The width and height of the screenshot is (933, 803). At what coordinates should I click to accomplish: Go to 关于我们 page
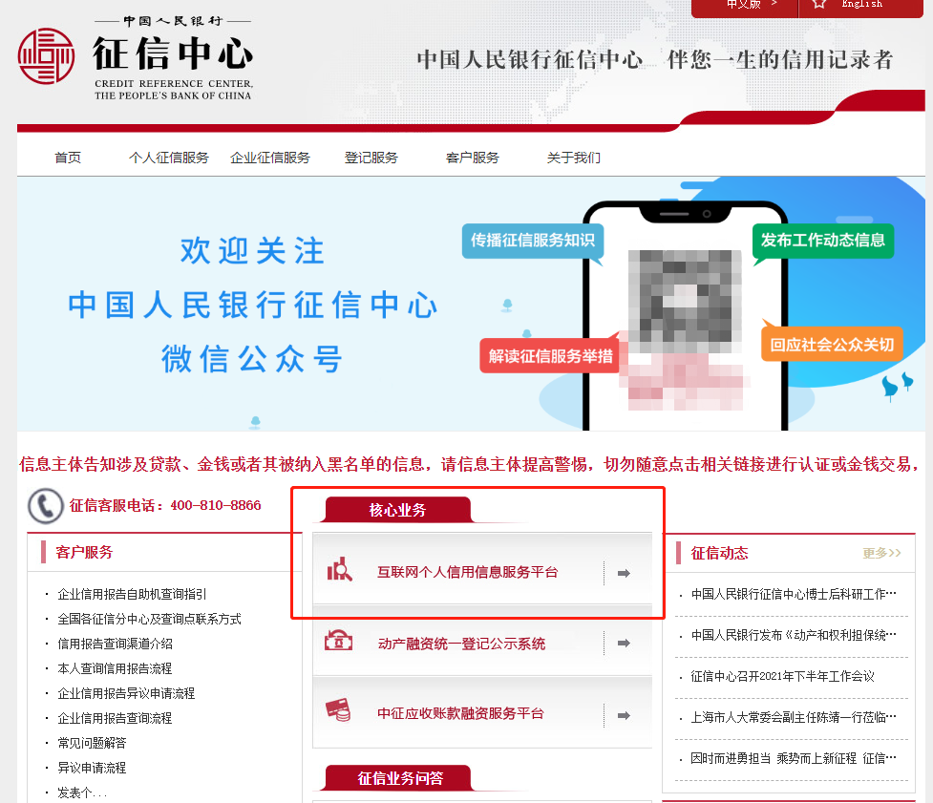click(x=574, y=158)
